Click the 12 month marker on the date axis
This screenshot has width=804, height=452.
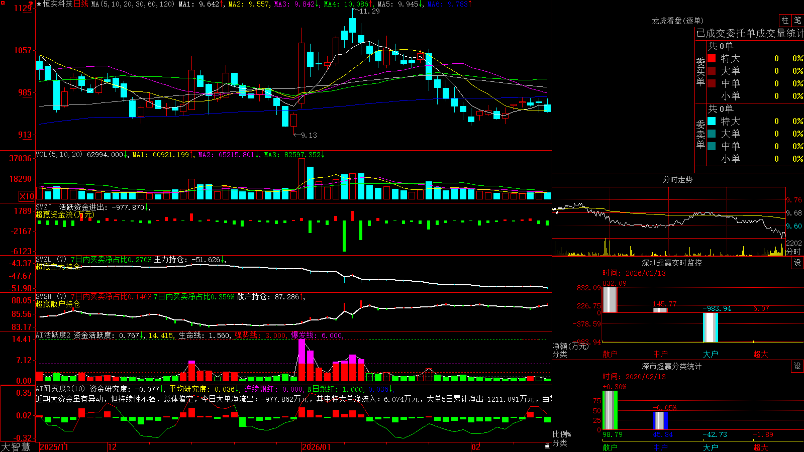point(113,447)
